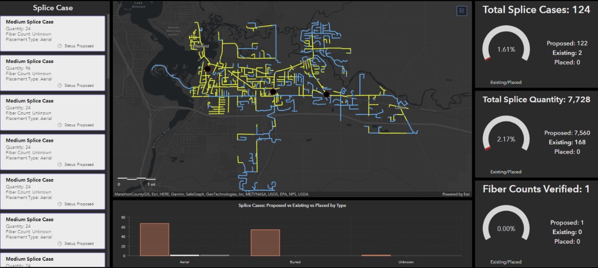598x268 pixels.
Task: Click the Unknown axis label
Action: [406, 262]
